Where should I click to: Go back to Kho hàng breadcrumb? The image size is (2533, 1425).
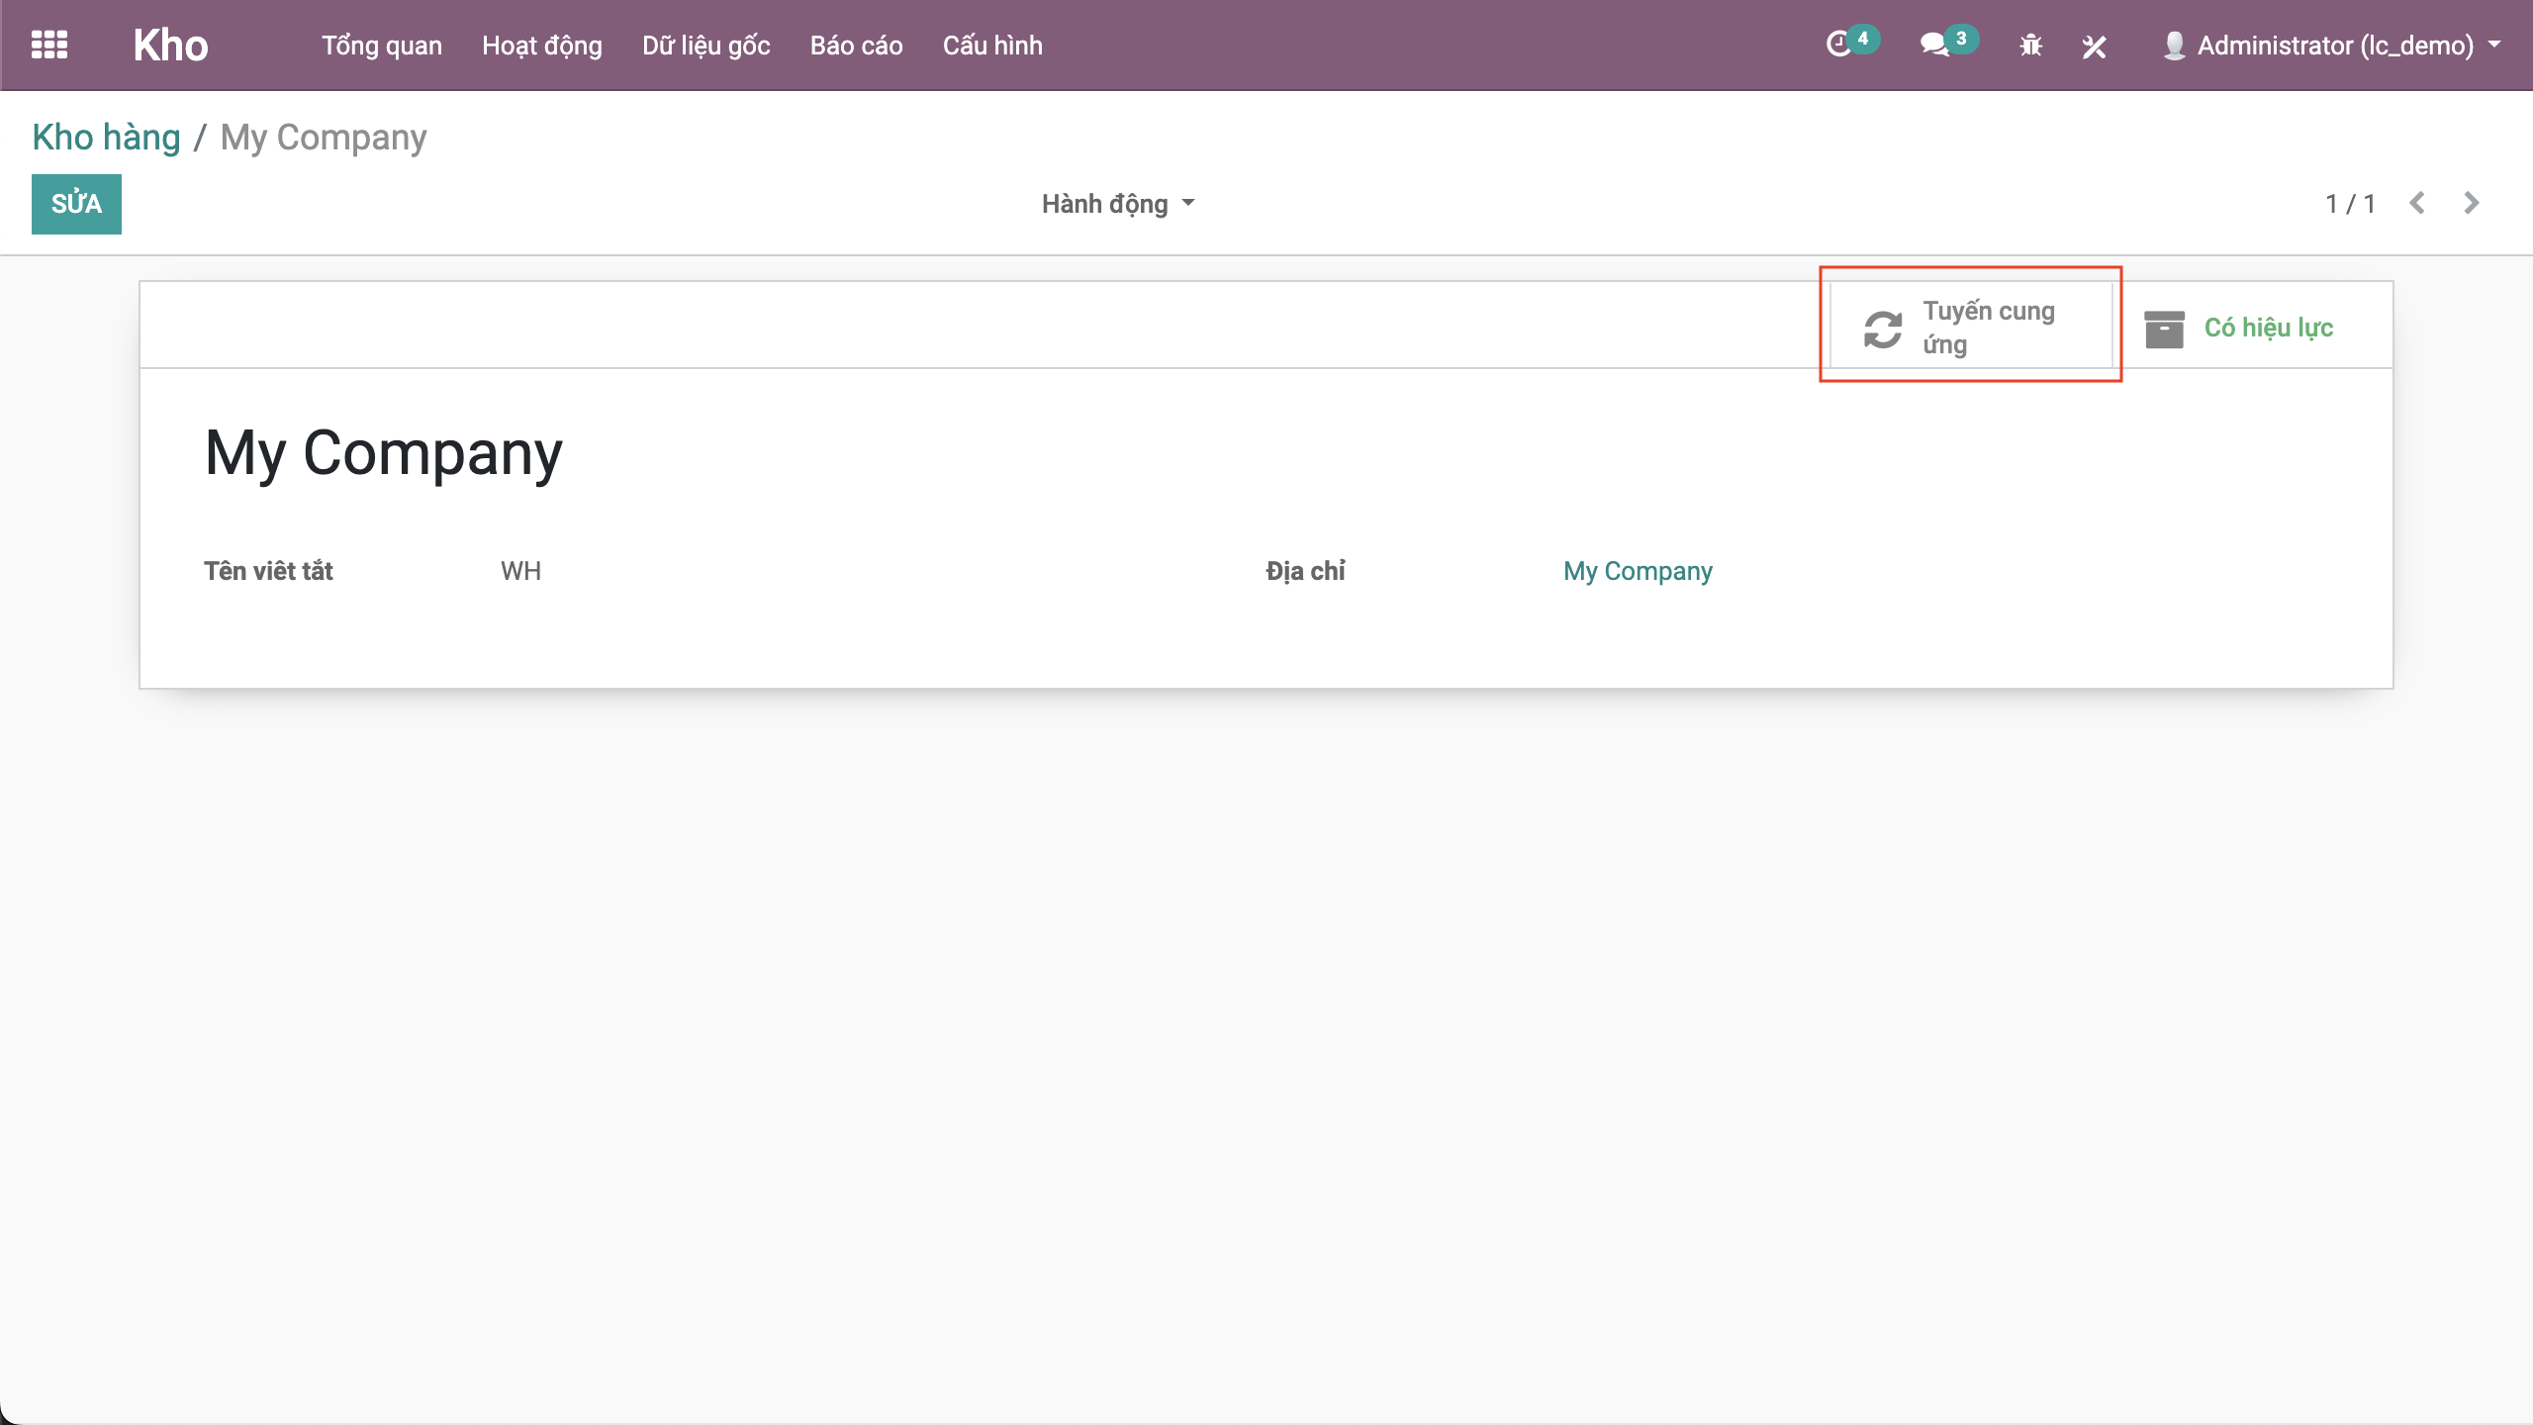click(106, 138)
